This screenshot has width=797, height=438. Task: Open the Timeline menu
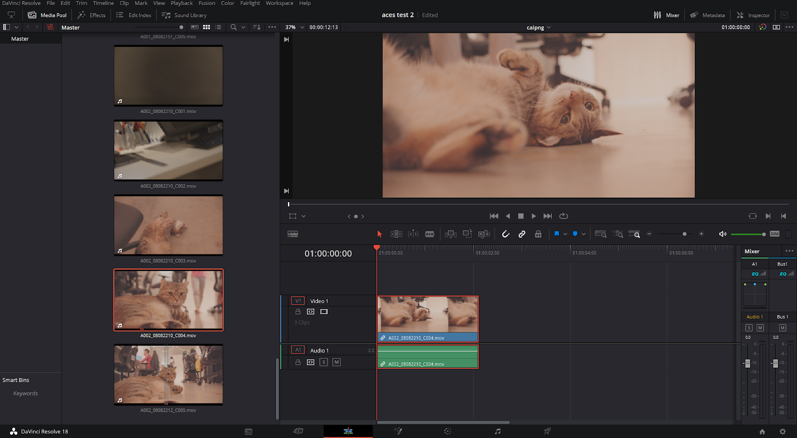coord(103,3)
